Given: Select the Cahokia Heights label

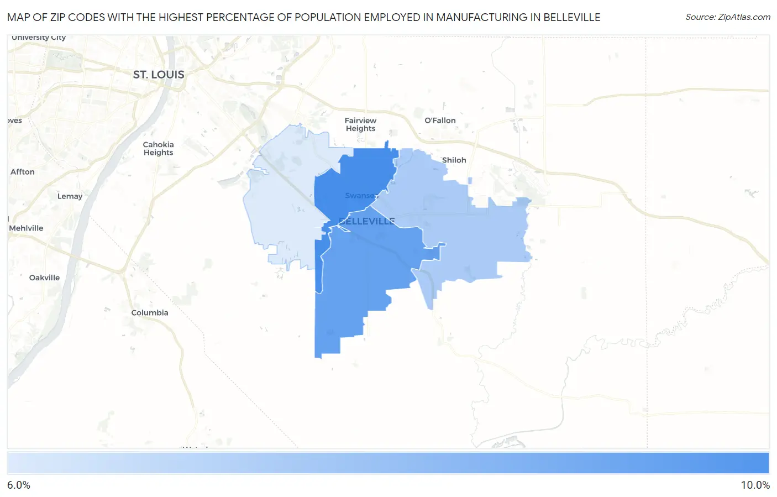Looking at the screenshot, I should point(158,149).
